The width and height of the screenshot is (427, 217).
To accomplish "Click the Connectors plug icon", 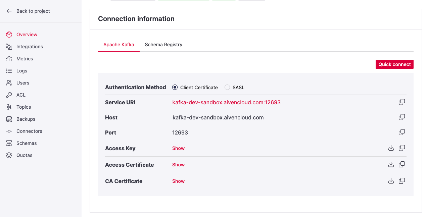I will click(x=9, y=131).
